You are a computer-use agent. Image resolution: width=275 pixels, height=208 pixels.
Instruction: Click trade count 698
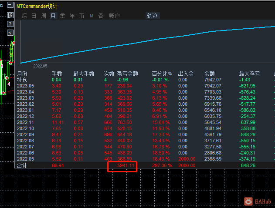[x=108, y=134]
